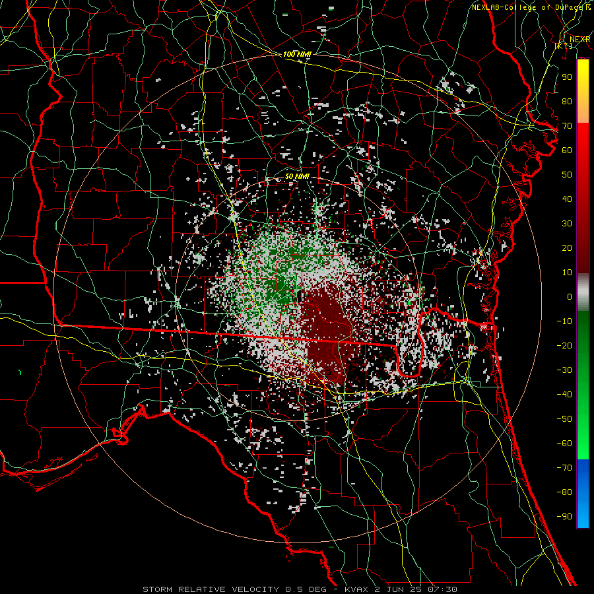Click the 2 JUN 25 date in caption
Image resolution: width=594 pixels, height=594 pixels.
click(x=399, y=589)
